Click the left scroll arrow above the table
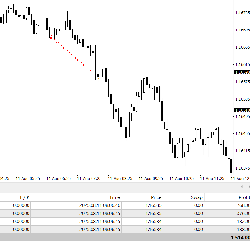This screenshot has height=243, width=250. [242, 186]
